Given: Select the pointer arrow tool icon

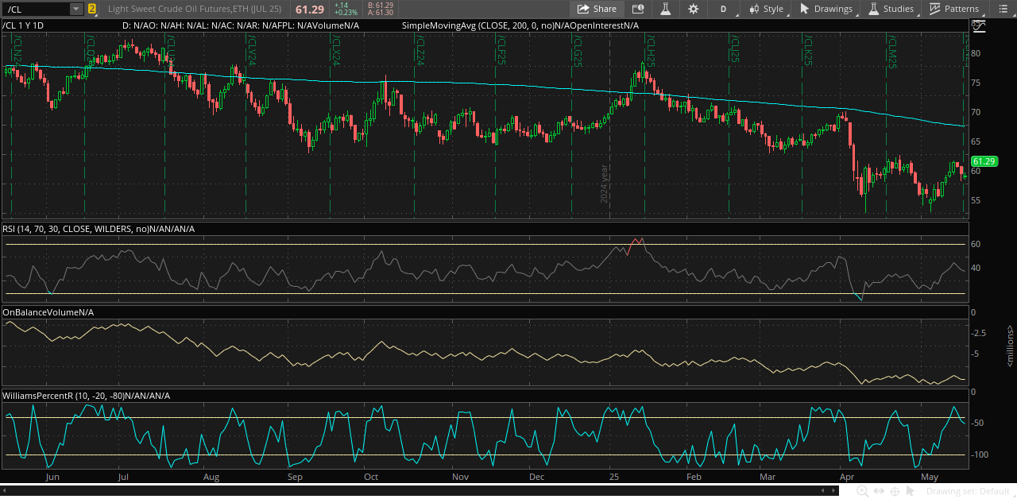Looking at the screenshot, I should coord(911,491).
